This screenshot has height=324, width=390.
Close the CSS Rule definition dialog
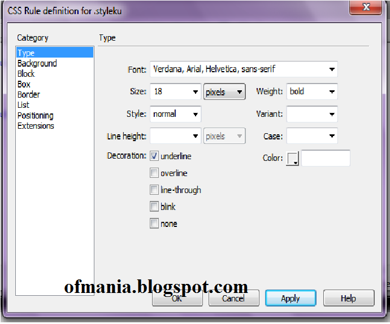[x=365, y=7]
